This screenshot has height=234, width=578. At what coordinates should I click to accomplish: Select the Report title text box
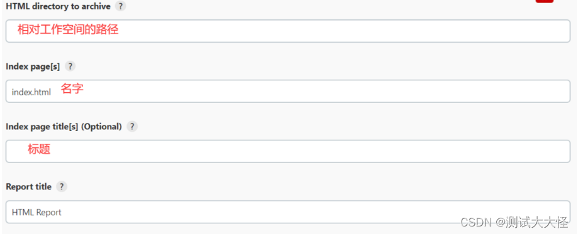click(288, 212)
